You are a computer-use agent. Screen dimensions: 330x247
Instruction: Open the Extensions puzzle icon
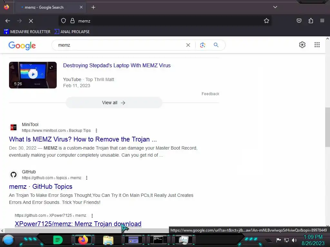(311, 21)
